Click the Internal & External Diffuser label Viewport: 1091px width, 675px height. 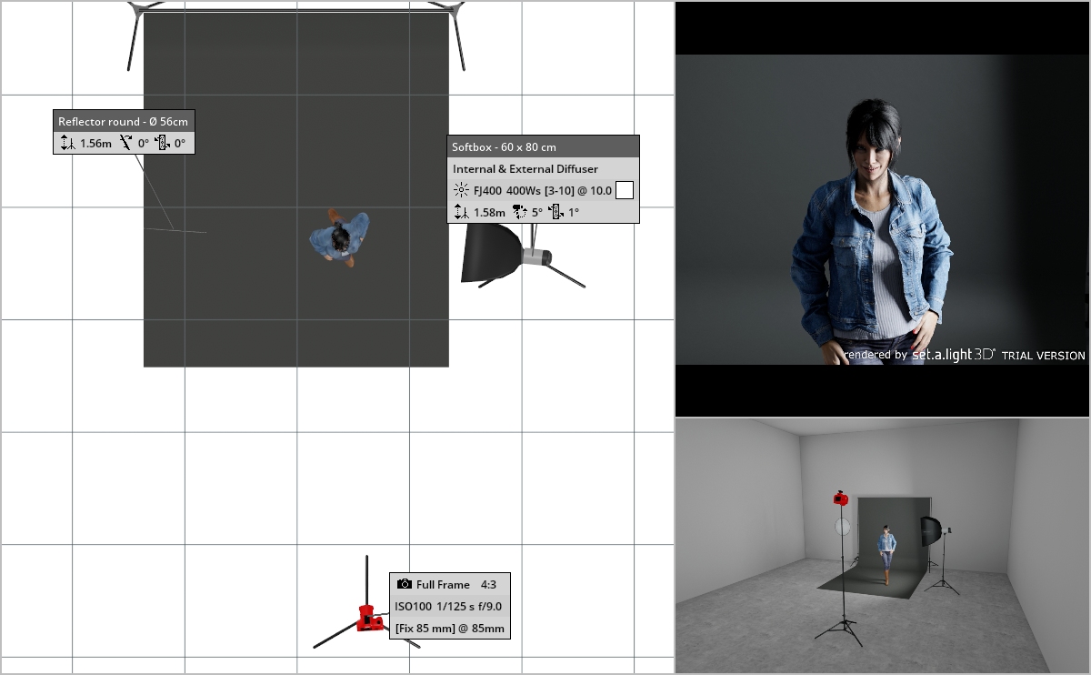[525, 169]
